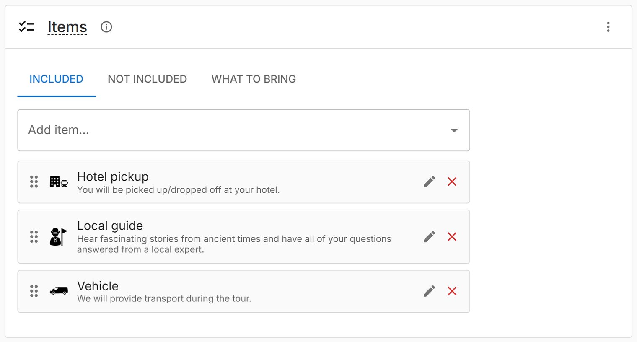The width and height of the screenshot is (637, 342).
Task: Edit the Local guide item
Action: (429, 237)
